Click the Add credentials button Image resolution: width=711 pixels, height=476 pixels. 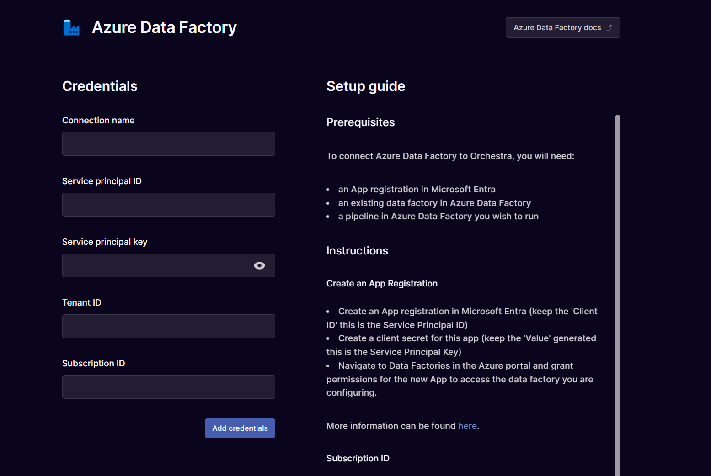[x=240, y=428]
